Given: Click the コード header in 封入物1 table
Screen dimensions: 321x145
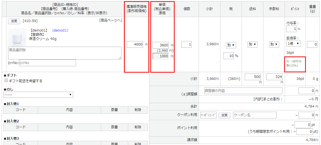Looking at the screenshot, I should tap(21, 110).
